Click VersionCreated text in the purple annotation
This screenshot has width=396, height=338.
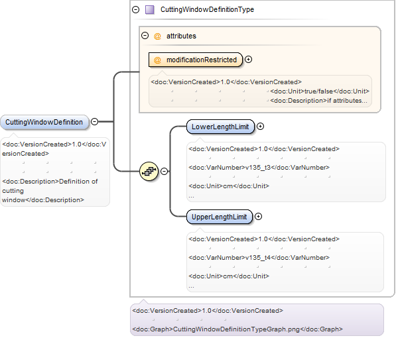click(x=208, y=310)
